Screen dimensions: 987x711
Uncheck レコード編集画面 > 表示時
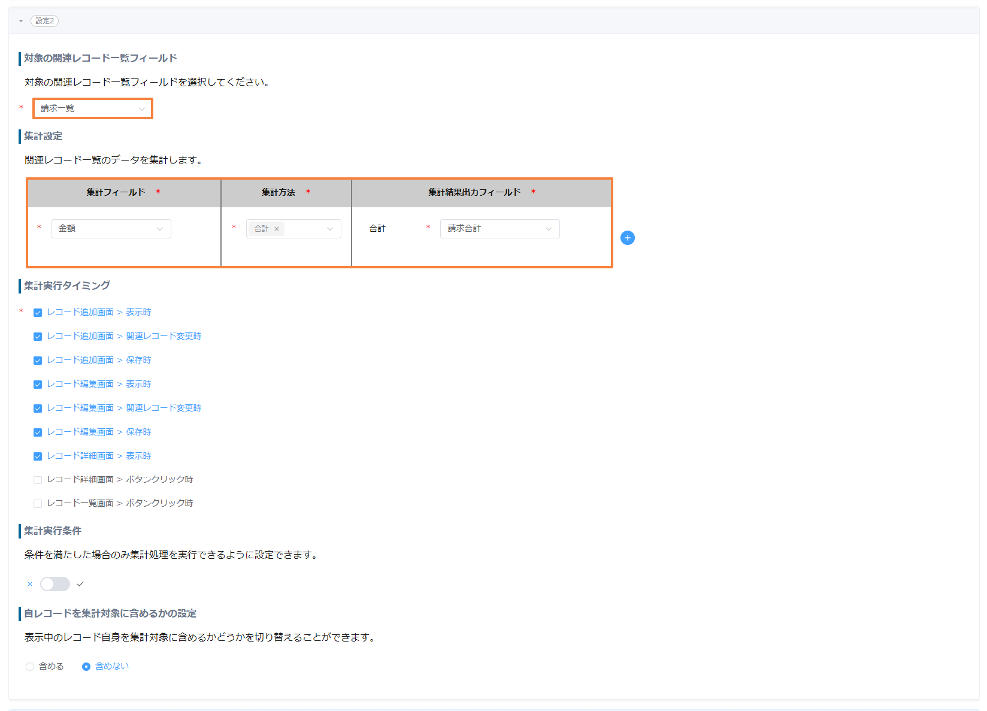[x=38, y=385]
